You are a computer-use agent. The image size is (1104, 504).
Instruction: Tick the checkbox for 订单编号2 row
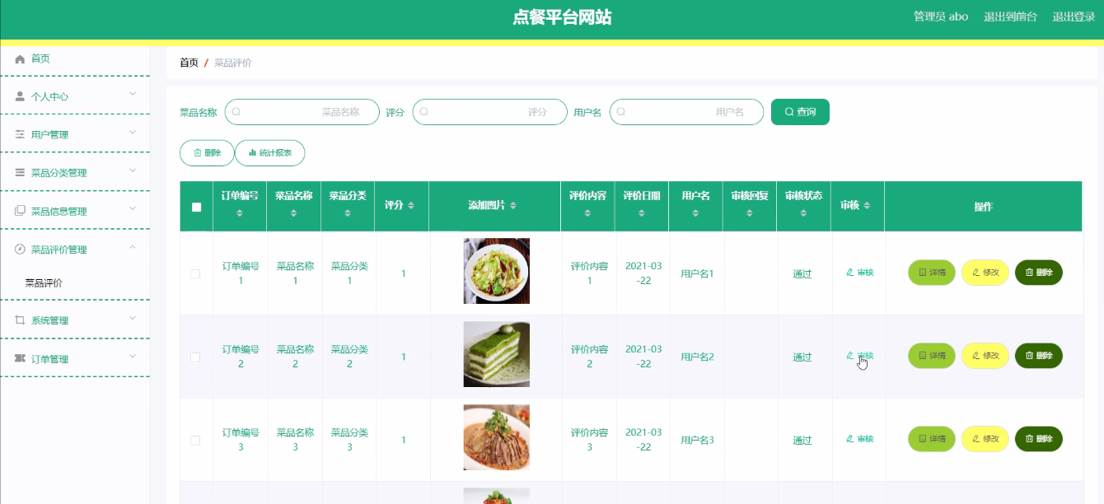(x=195, y=357)
